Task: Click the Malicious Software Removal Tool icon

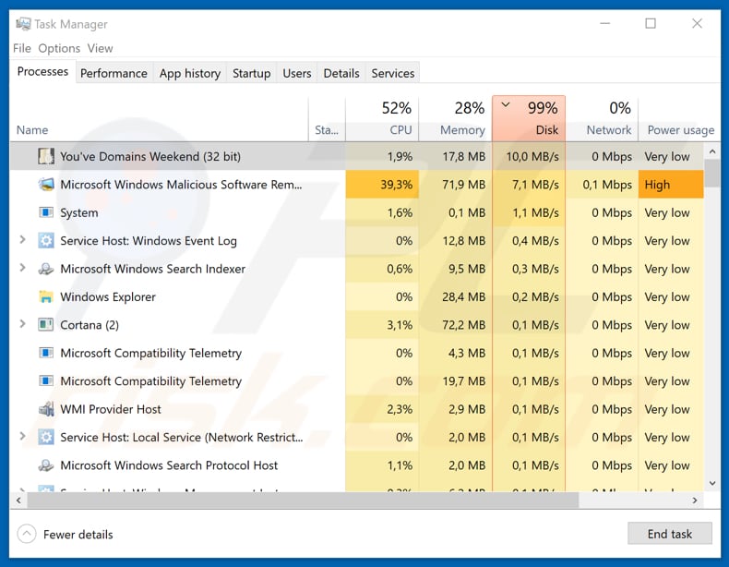Action: tap(45, 185)
